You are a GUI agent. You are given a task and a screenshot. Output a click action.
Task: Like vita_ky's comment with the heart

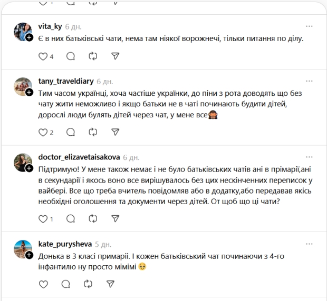point(43,56)
